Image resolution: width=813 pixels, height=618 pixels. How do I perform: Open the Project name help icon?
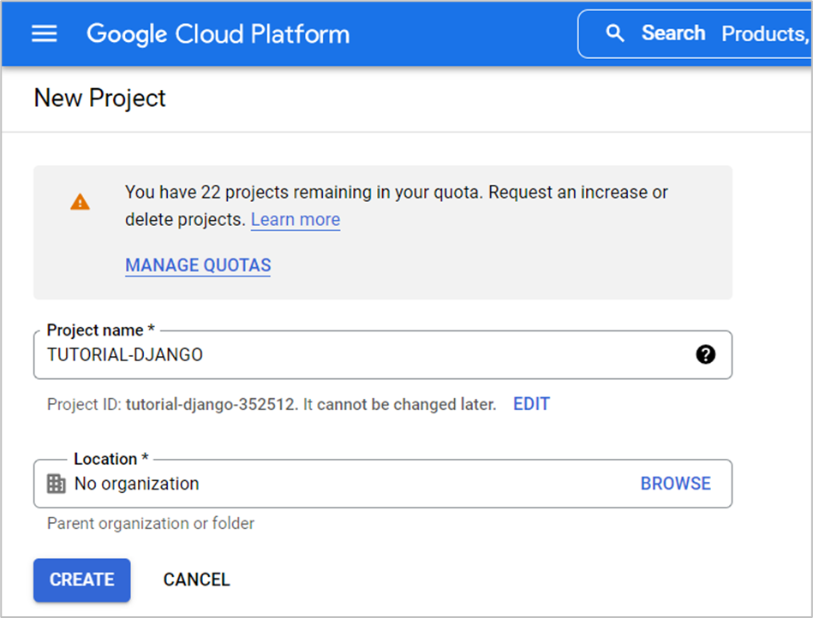705,355
